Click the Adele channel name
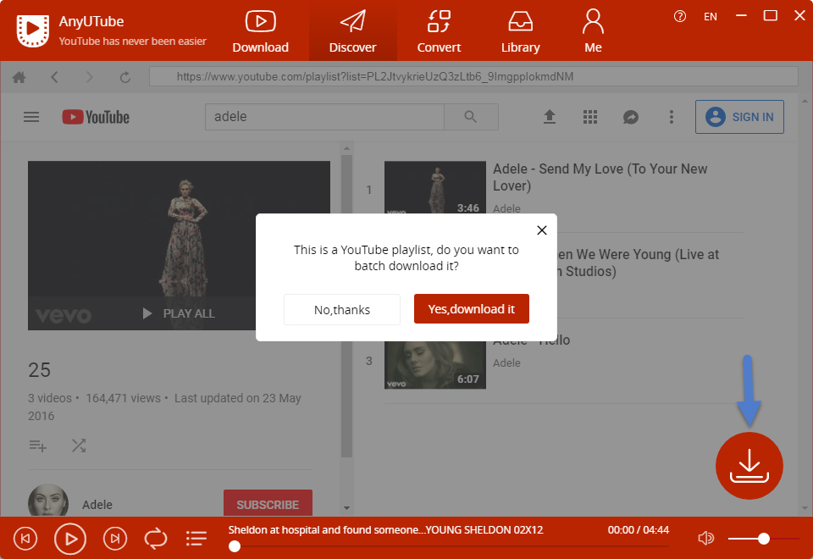This screenshot has height=559, width=813. click(97, 505)
